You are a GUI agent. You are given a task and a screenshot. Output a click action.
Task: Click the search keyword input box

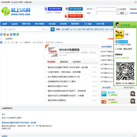22,29
